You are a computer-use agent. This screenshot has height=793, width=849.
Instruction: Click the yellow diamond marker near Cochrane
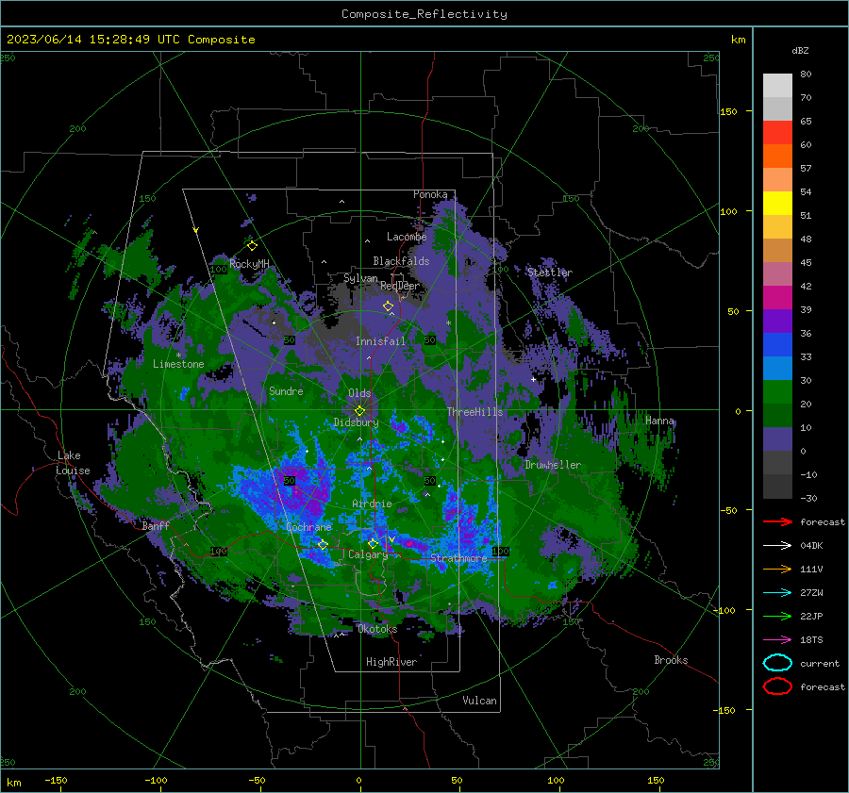coord(323,544)
